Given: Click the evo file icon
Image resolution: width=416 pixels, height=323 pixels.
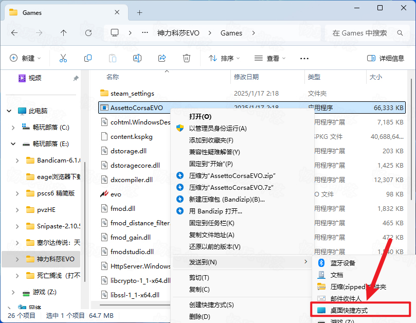Looking at the screenshot, I should (104, 194).
